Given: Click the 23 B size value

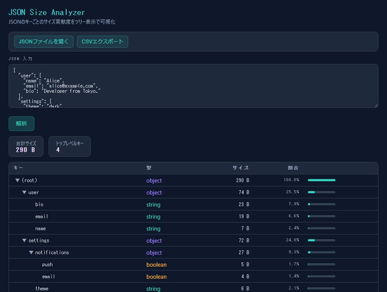Looking at the screenshot, I should point(244,204).
